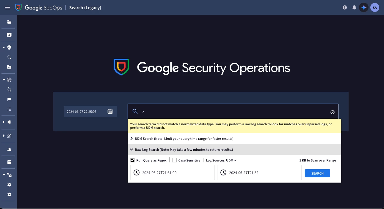The width and height of the screenshot is (384, 209).
Task: Click the radar Detection icon in sidebar
Action: click(9, 80)
